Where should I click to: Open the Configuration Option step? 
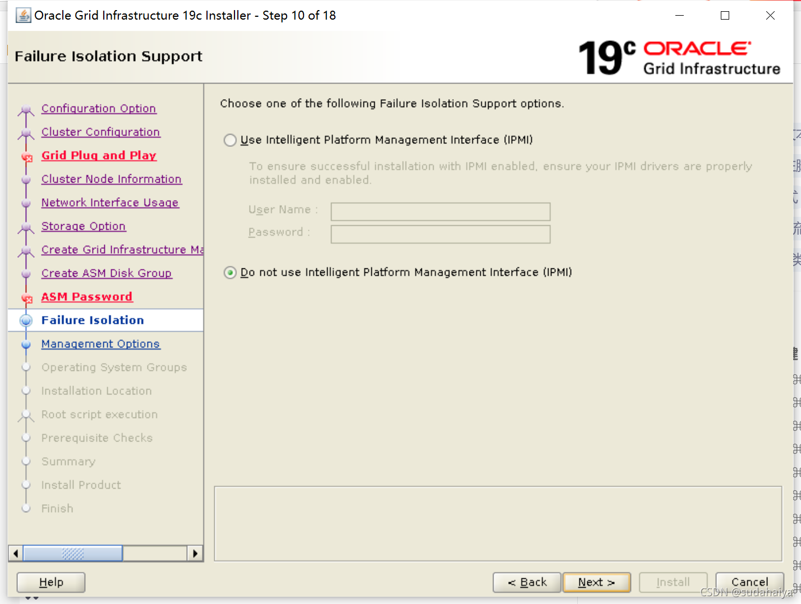(x=99, y=109)
